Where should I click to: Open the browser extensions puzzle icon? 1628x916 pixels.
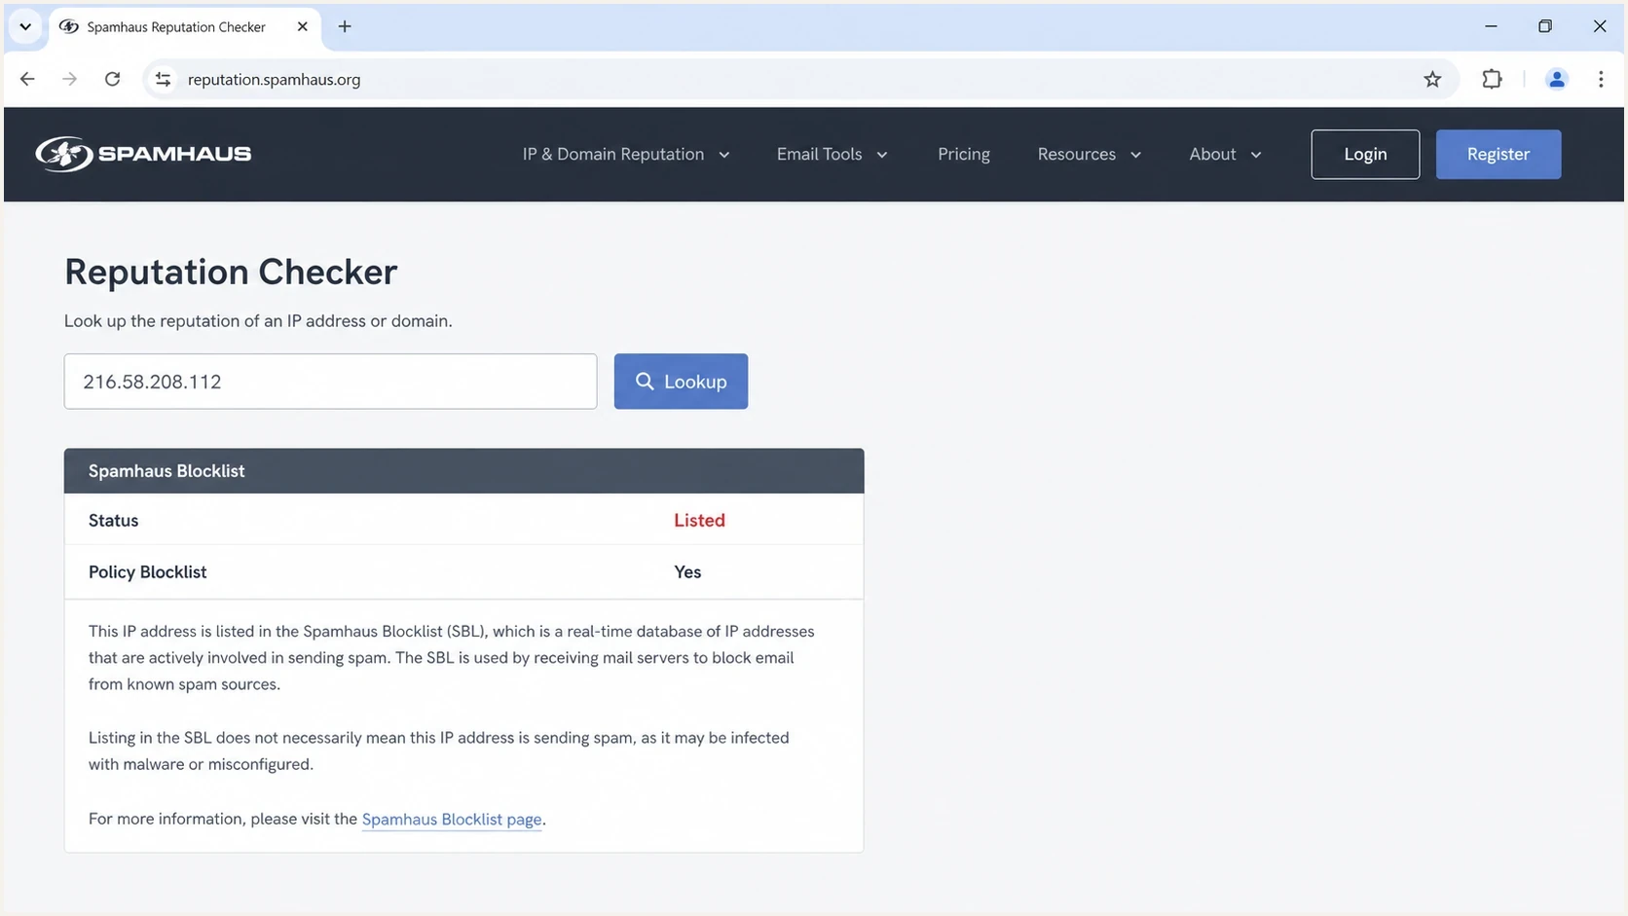1492,79
